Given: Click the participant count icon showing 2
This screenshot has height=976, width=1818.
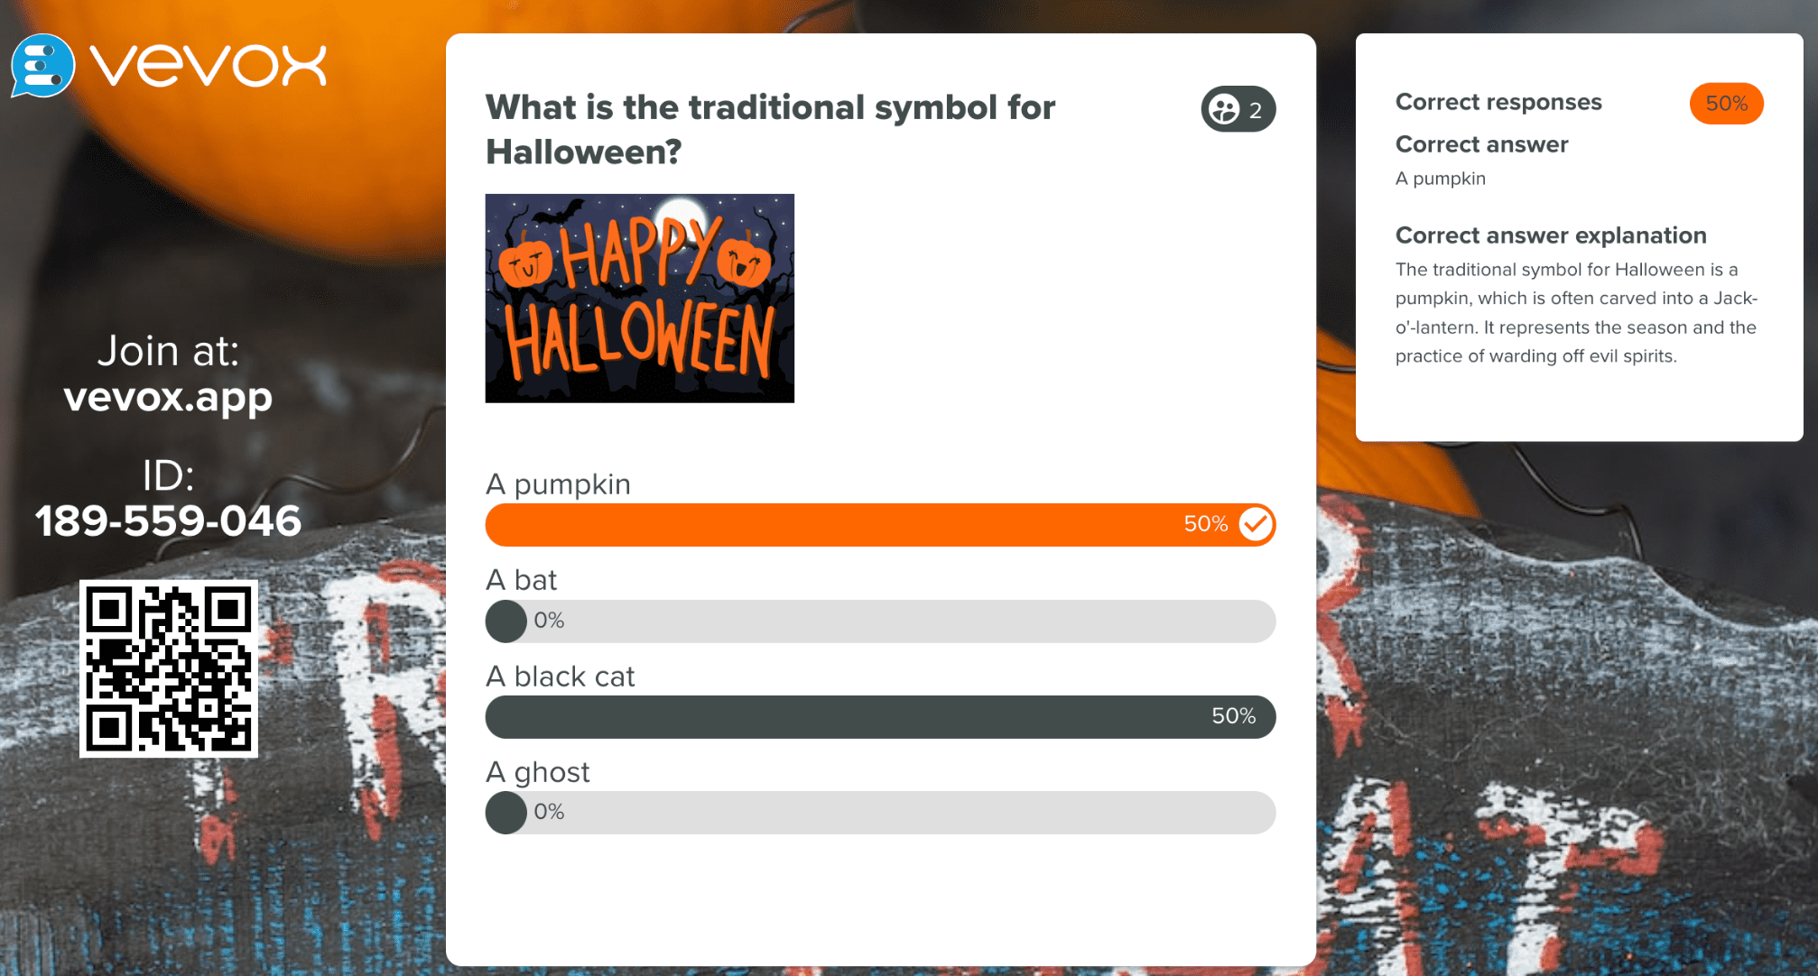Looking at the screenshot, I should 1238,109.
